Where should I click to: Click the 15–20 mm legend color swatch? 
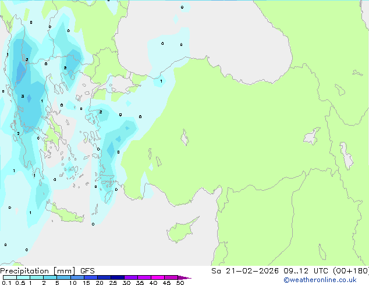click(91, 277)
